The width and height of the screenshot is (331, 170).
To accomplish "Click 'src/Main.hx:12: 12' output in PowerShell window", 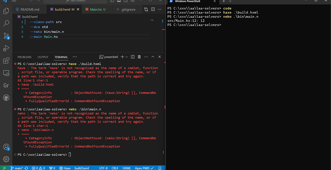I will (186, 21).
